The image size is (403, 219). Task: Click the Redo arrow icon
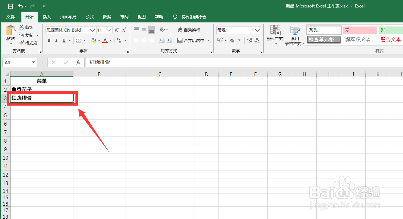click(x=32, y=6)
